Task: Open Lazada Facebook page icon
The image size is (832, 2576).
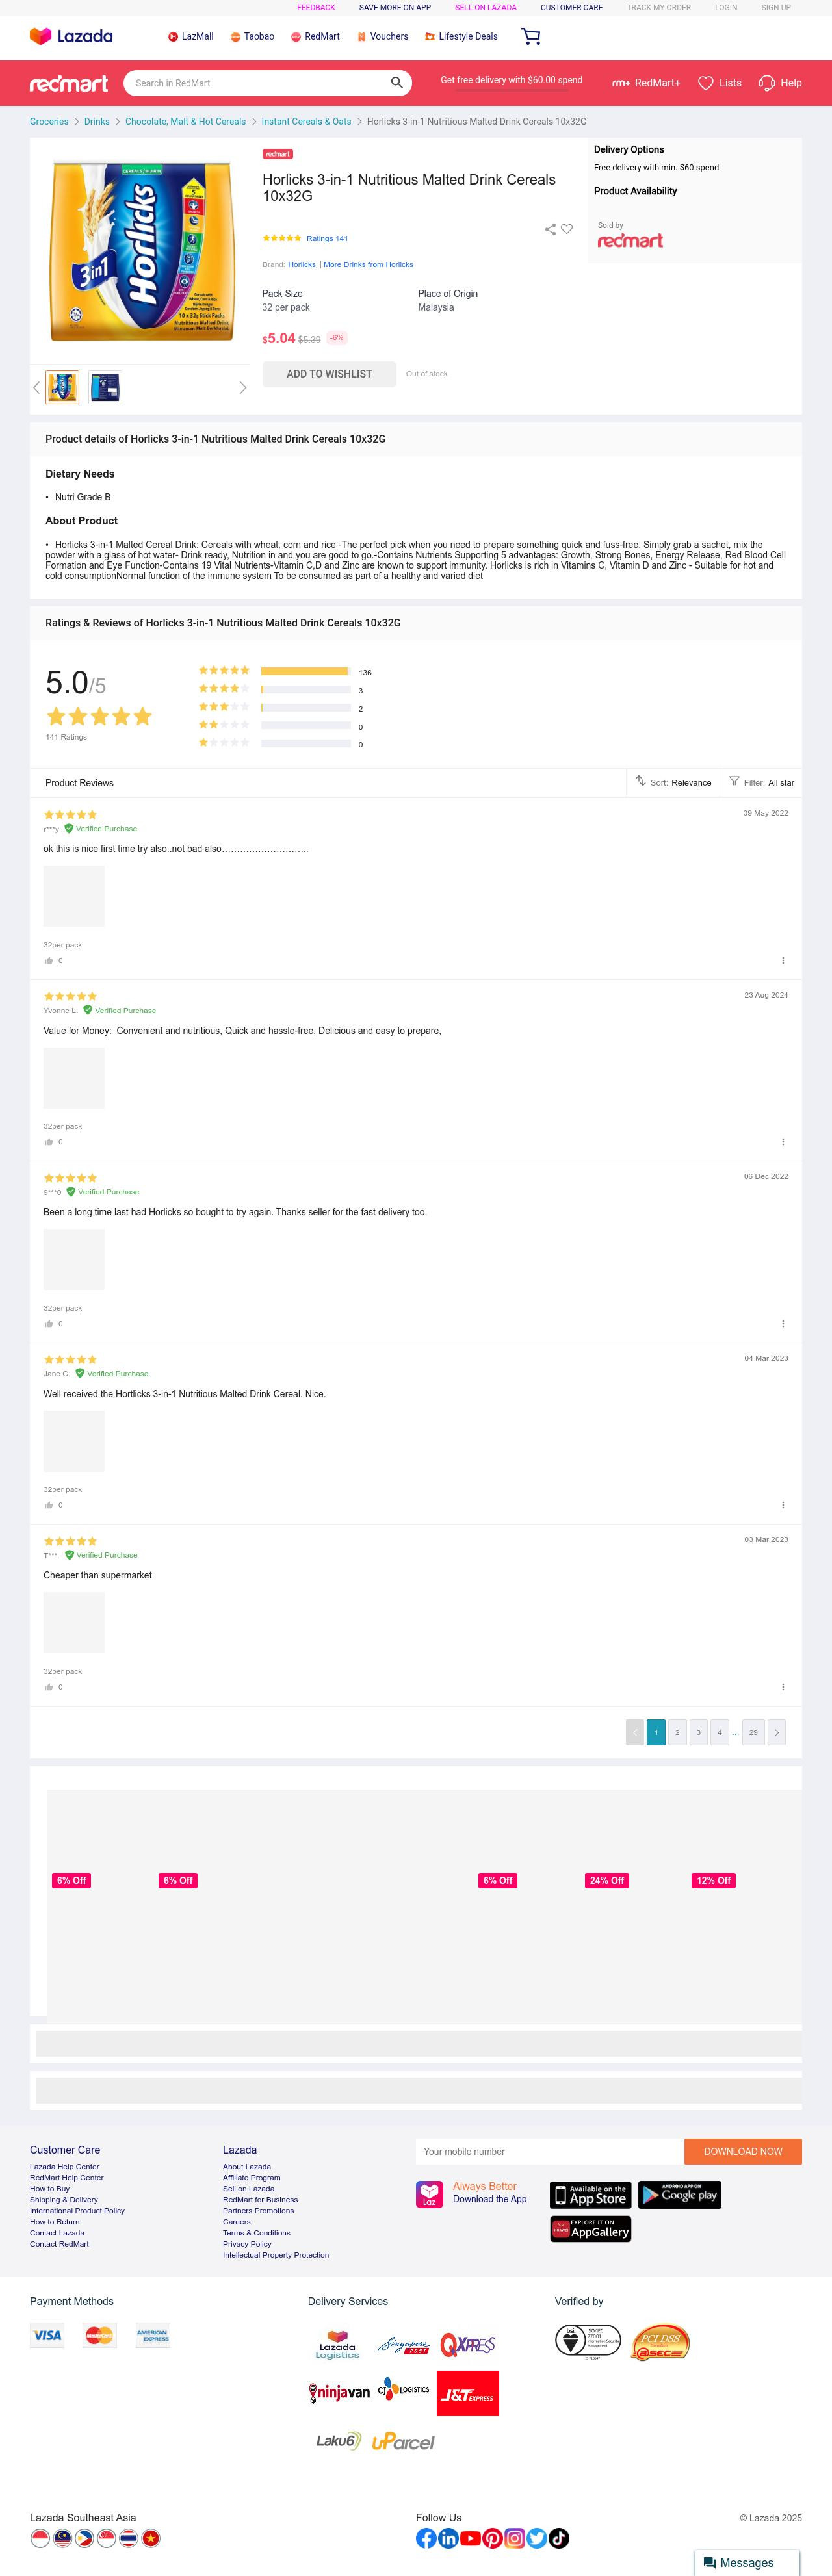Action: point(426,2538)
